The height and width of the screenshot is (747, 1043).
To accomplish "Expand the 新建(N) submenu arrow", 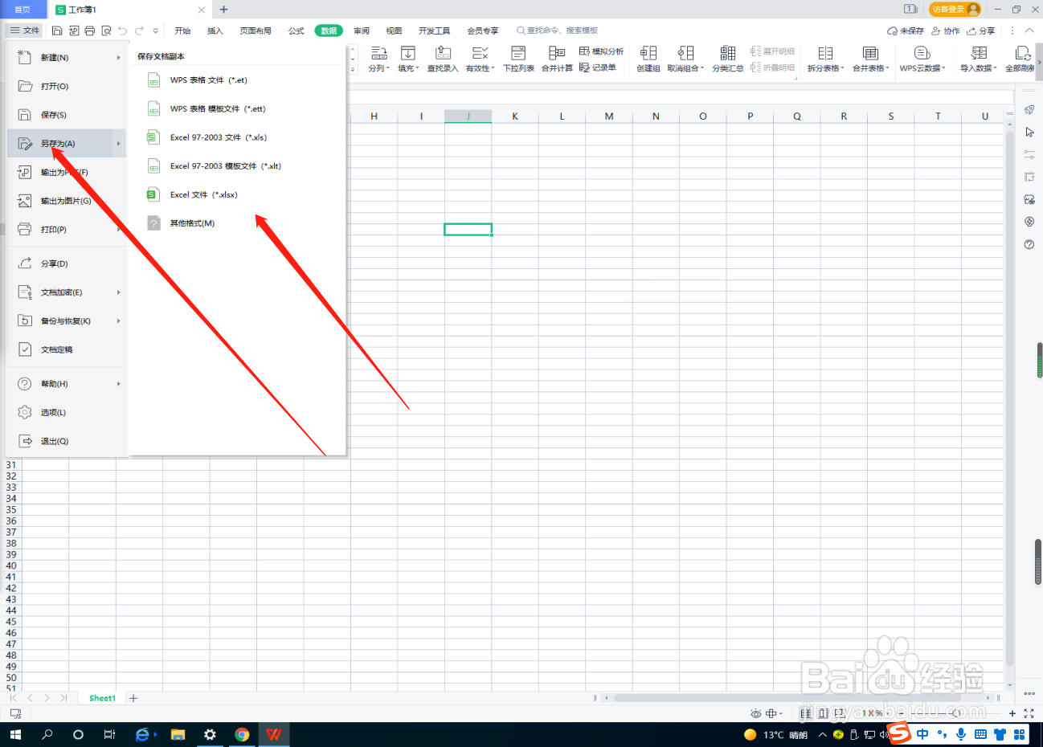I will [119, 58].
